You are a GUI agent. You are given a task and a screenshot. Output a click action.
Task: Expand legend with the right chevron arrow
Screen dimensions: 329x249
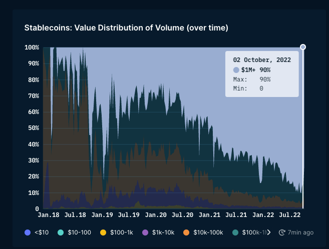[x=268, y=232]
